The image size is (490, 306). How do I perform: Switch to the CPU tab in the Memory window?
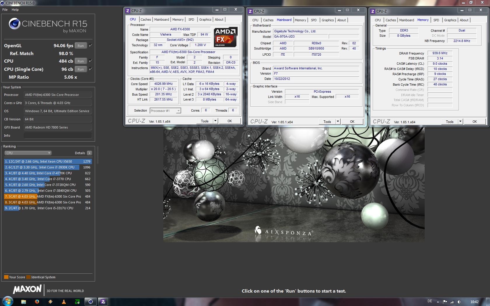point(378,20)
